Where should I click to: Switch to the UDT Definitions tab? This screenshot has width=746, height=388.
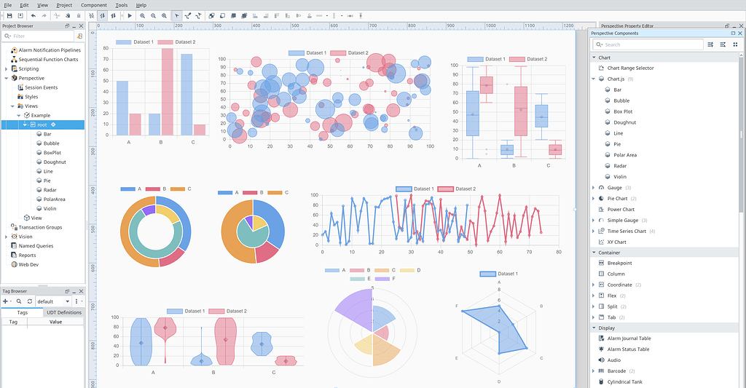coord(64,312)
